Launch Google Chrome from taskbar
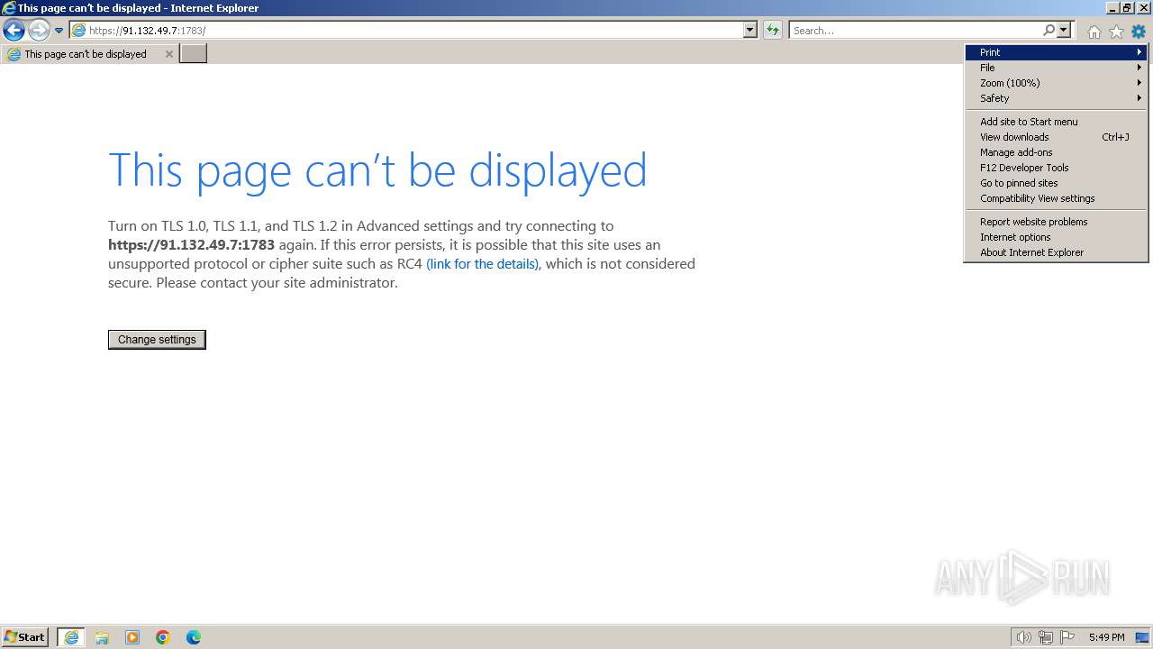Screen dimensions: 1153x649 click(x=163, y=637)
